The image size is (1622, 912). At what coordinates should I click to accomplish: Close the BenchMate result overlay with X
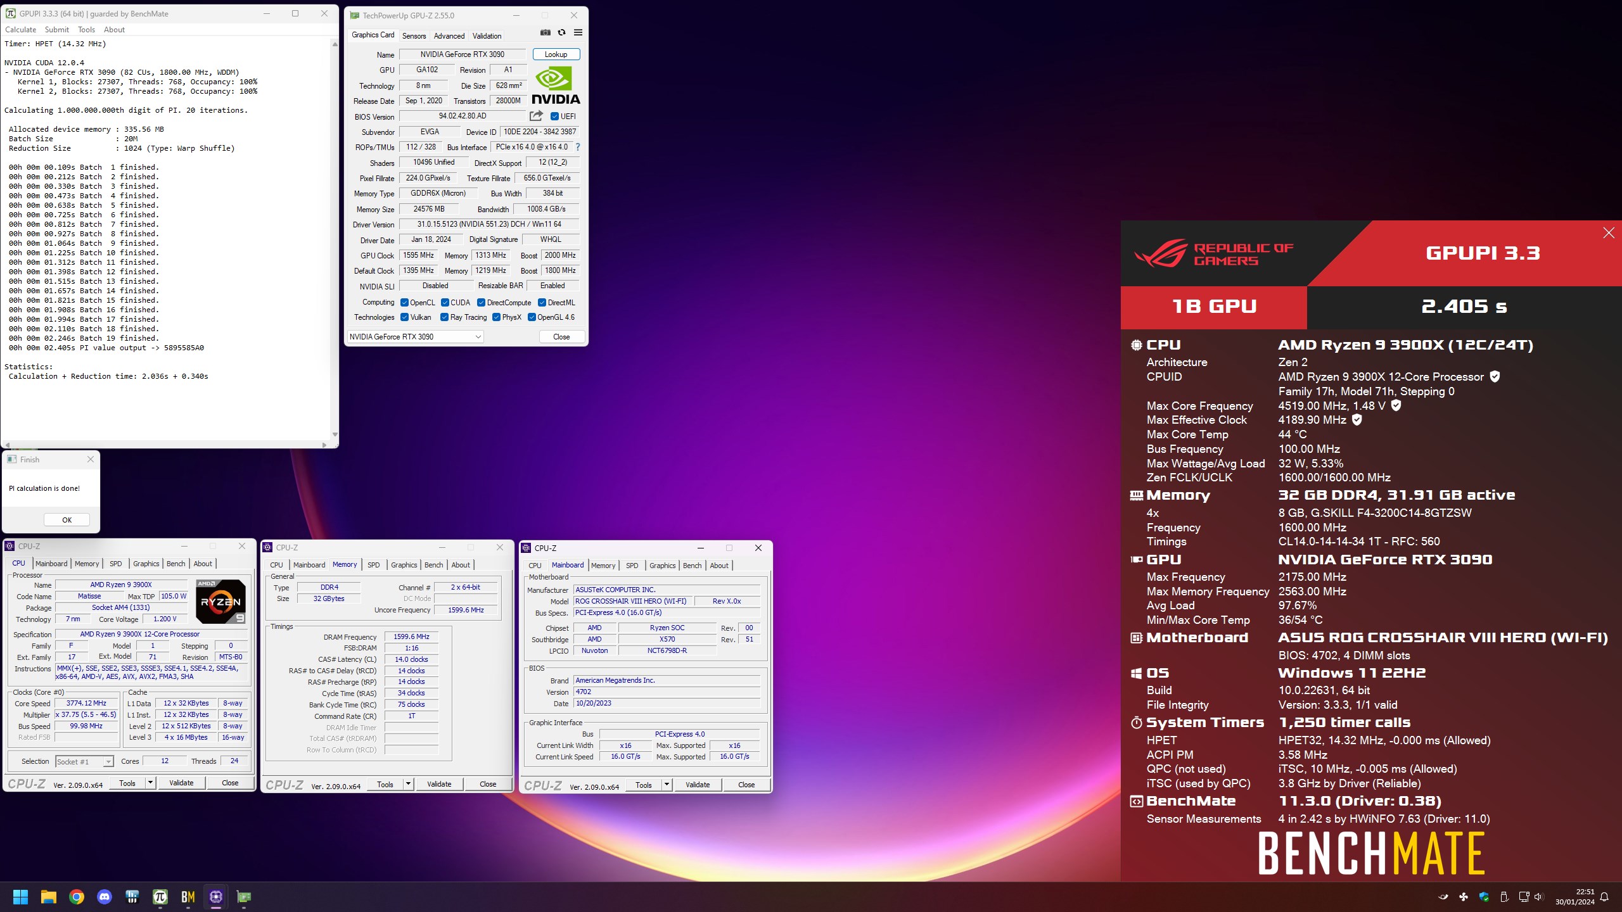coord(1608,233)
